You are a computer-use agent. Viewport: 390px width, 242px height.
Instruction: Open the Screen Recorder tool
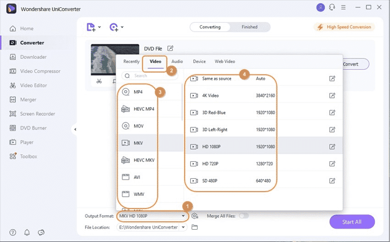(32, 114)
